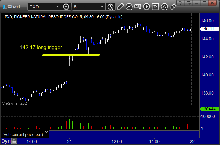Close the Vol current price bar study
Viewport: 220px width, 145px height.
(46, 132)
